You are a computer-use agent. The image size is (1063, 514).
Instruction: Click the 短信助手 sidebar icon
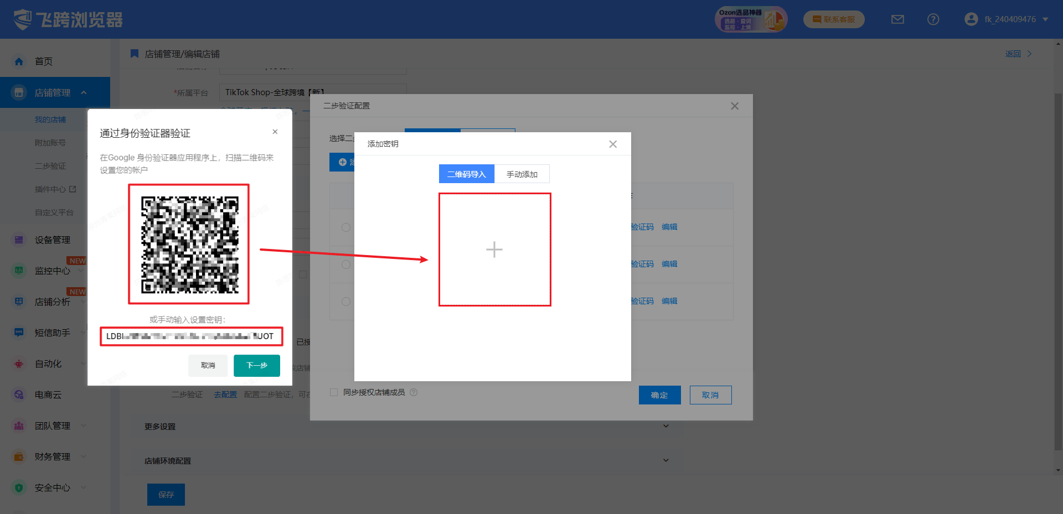coord(19,333)
